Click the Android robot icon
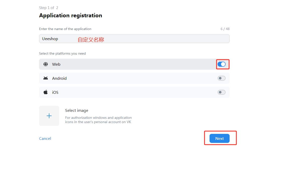This screenshot has height=190, width=290. 46,78
